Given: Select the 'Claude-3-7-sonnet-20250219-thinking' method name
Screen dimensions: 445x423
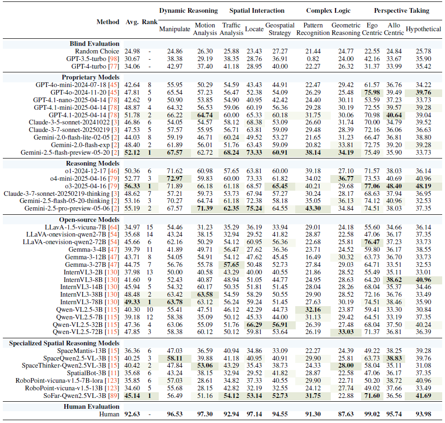Looking at the screenshot, I should (56, 194).
